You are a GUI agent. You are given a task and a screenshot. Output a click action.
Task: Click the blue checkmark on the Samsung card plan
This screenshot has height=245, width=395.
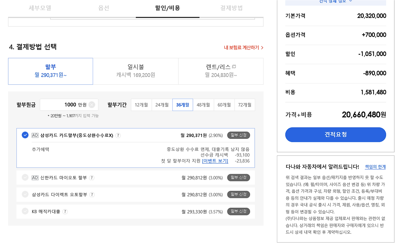(x=25, y=135)
